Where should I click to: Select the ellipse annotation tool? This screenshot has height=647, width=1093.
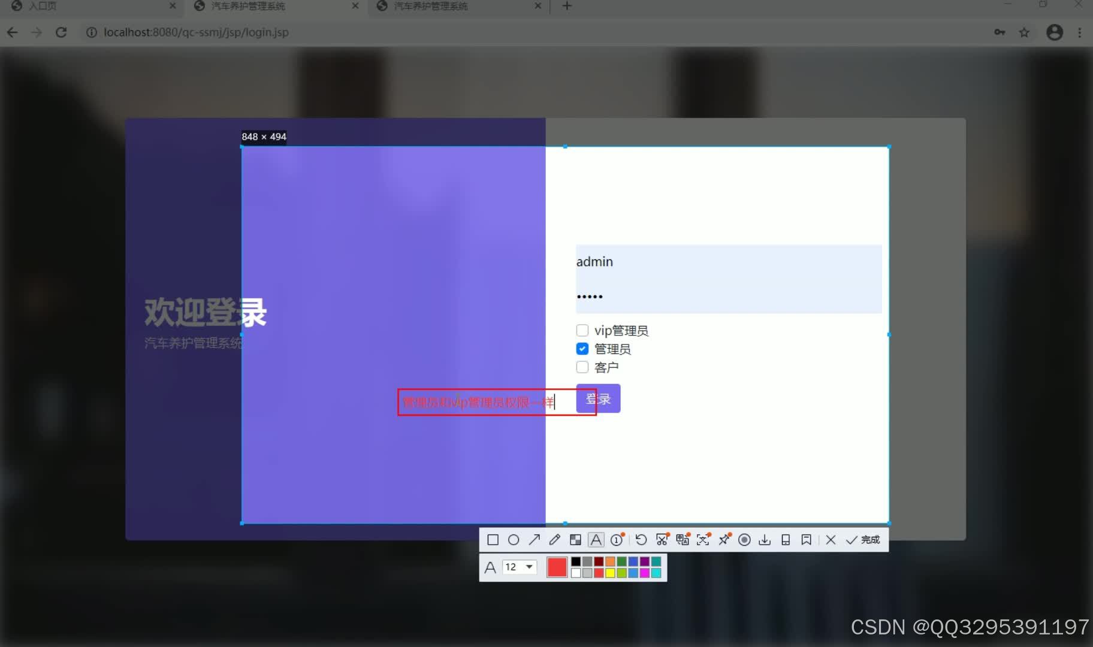point(514,540)
